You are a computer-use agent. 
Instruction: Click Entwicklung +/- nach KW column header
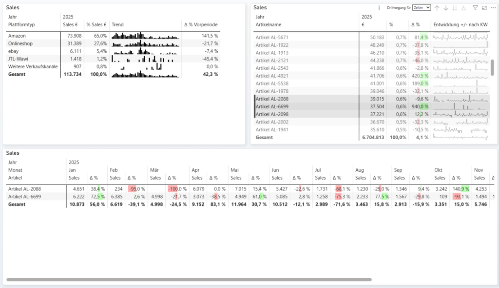click(x=460, y=24)
